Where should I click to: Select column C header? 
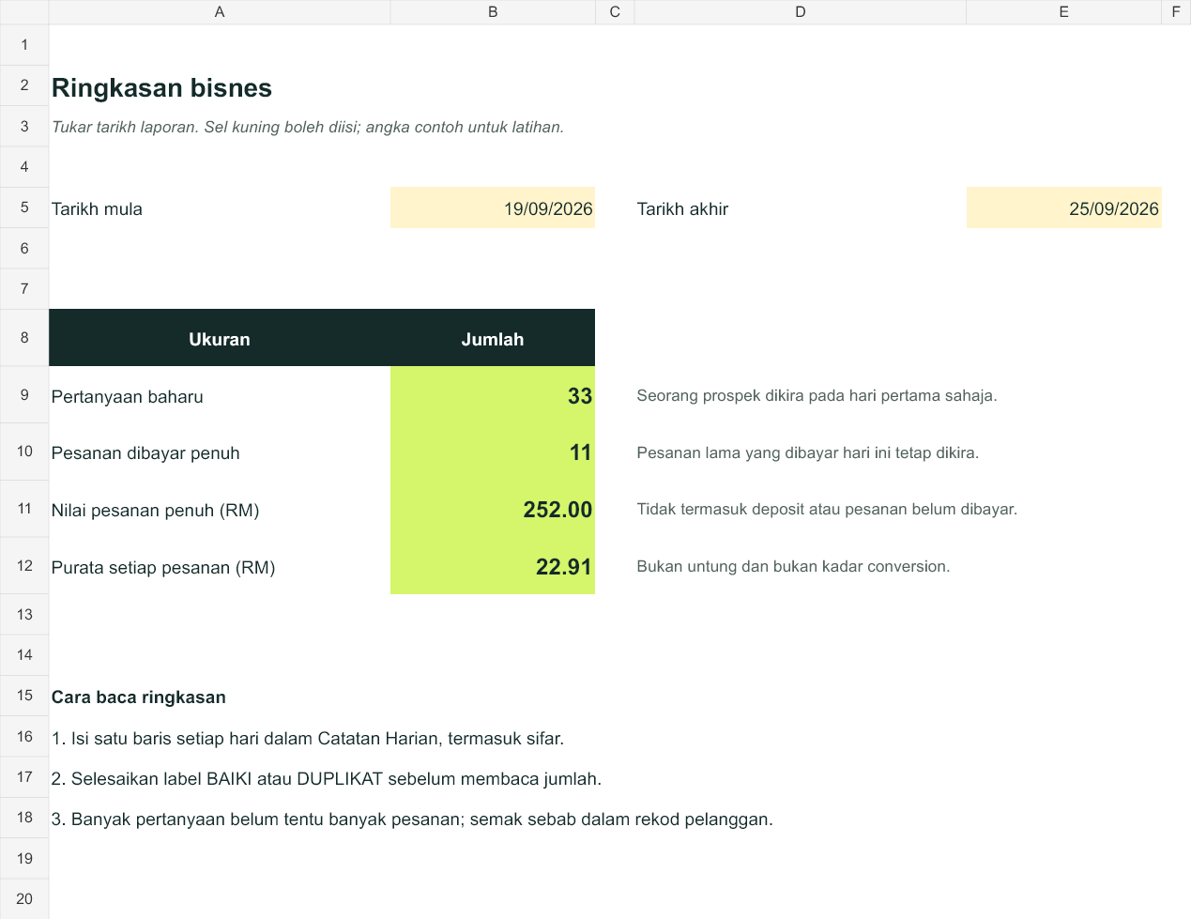click(x=615, y=12)
